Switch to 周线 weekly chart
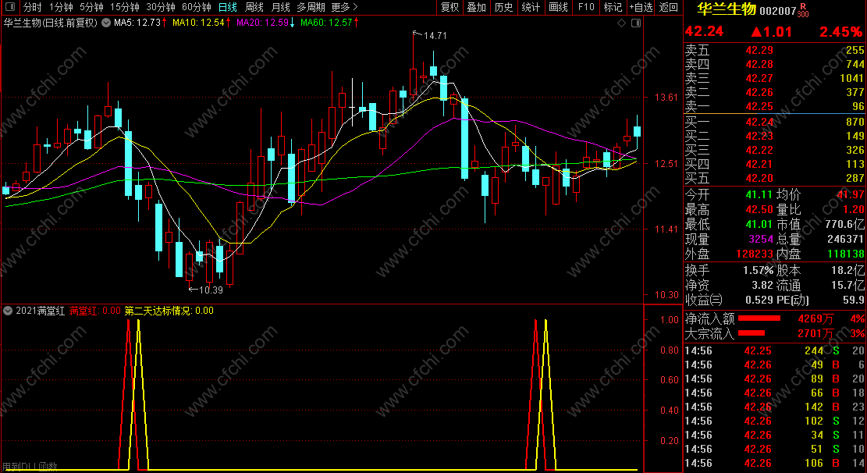 click(254, 7)
